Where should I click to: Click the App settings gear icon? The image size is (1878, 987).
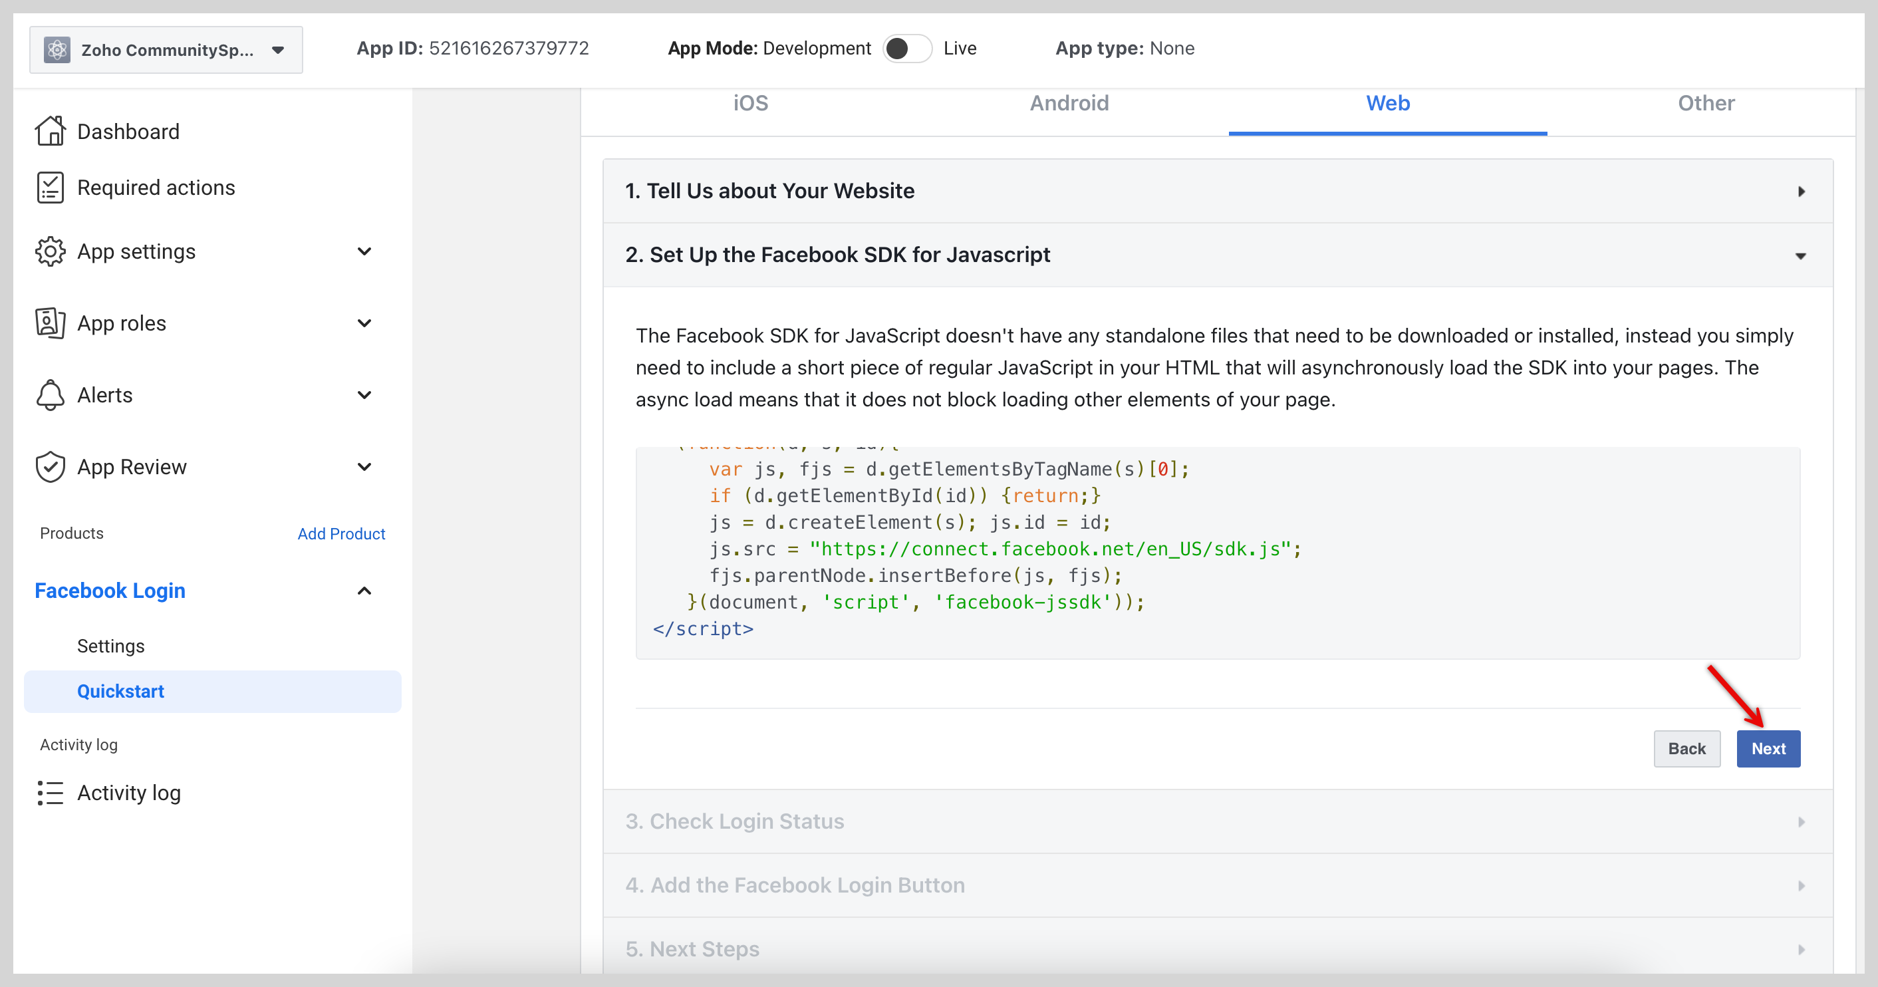click(50, 251)
